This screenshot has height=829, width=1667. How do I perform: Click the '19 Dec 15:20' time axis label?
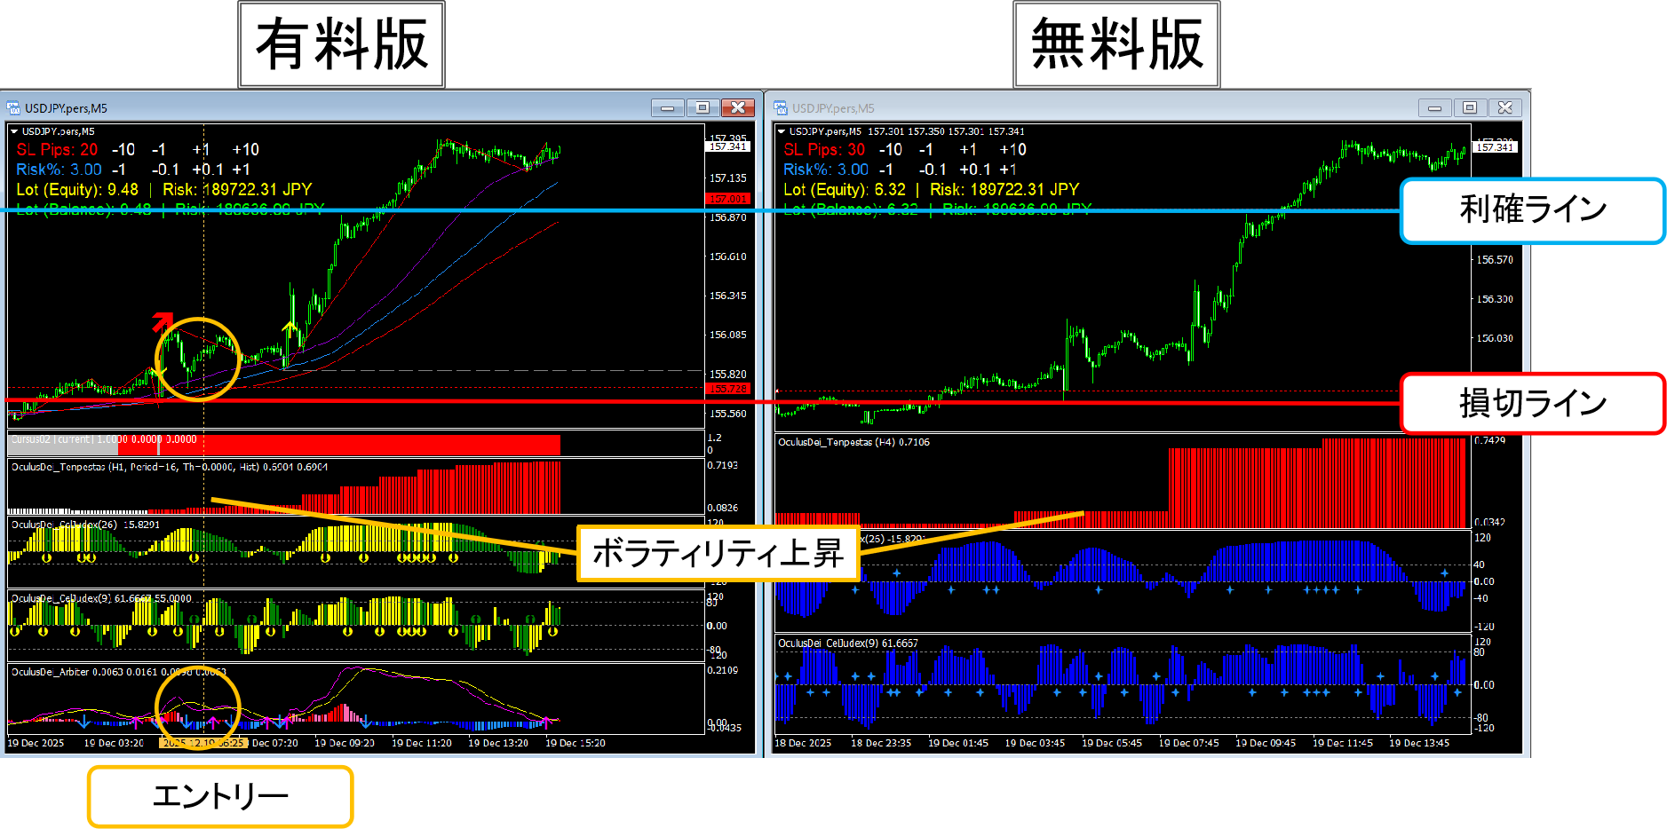click(576, 743)
